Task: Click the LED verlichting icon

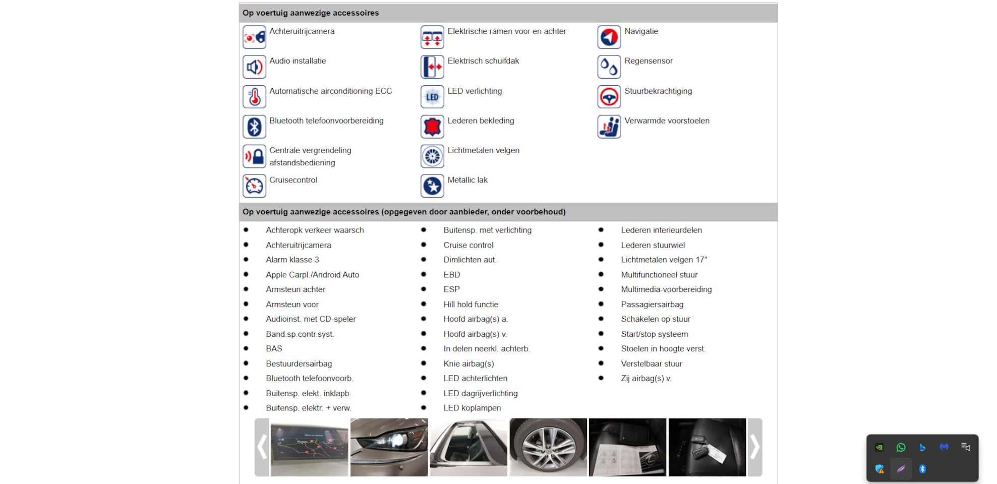Action: pyautogui.click(x=432, y=97)
